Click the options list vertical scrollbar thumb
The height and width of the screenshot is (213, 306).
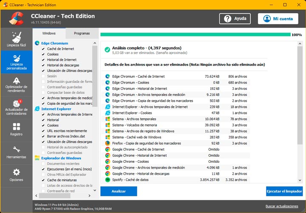[95, 76]
